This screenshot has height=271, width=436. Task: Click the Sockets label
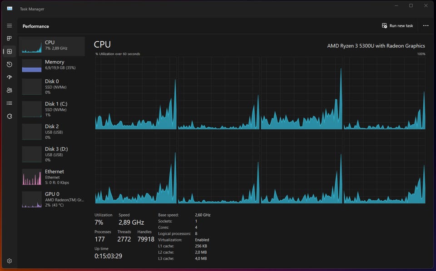pyautogui.click(x=165, y=221)
